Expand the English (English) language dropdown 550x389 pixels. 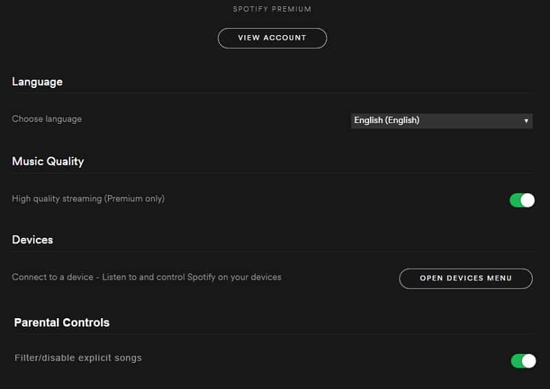point(441,121)
